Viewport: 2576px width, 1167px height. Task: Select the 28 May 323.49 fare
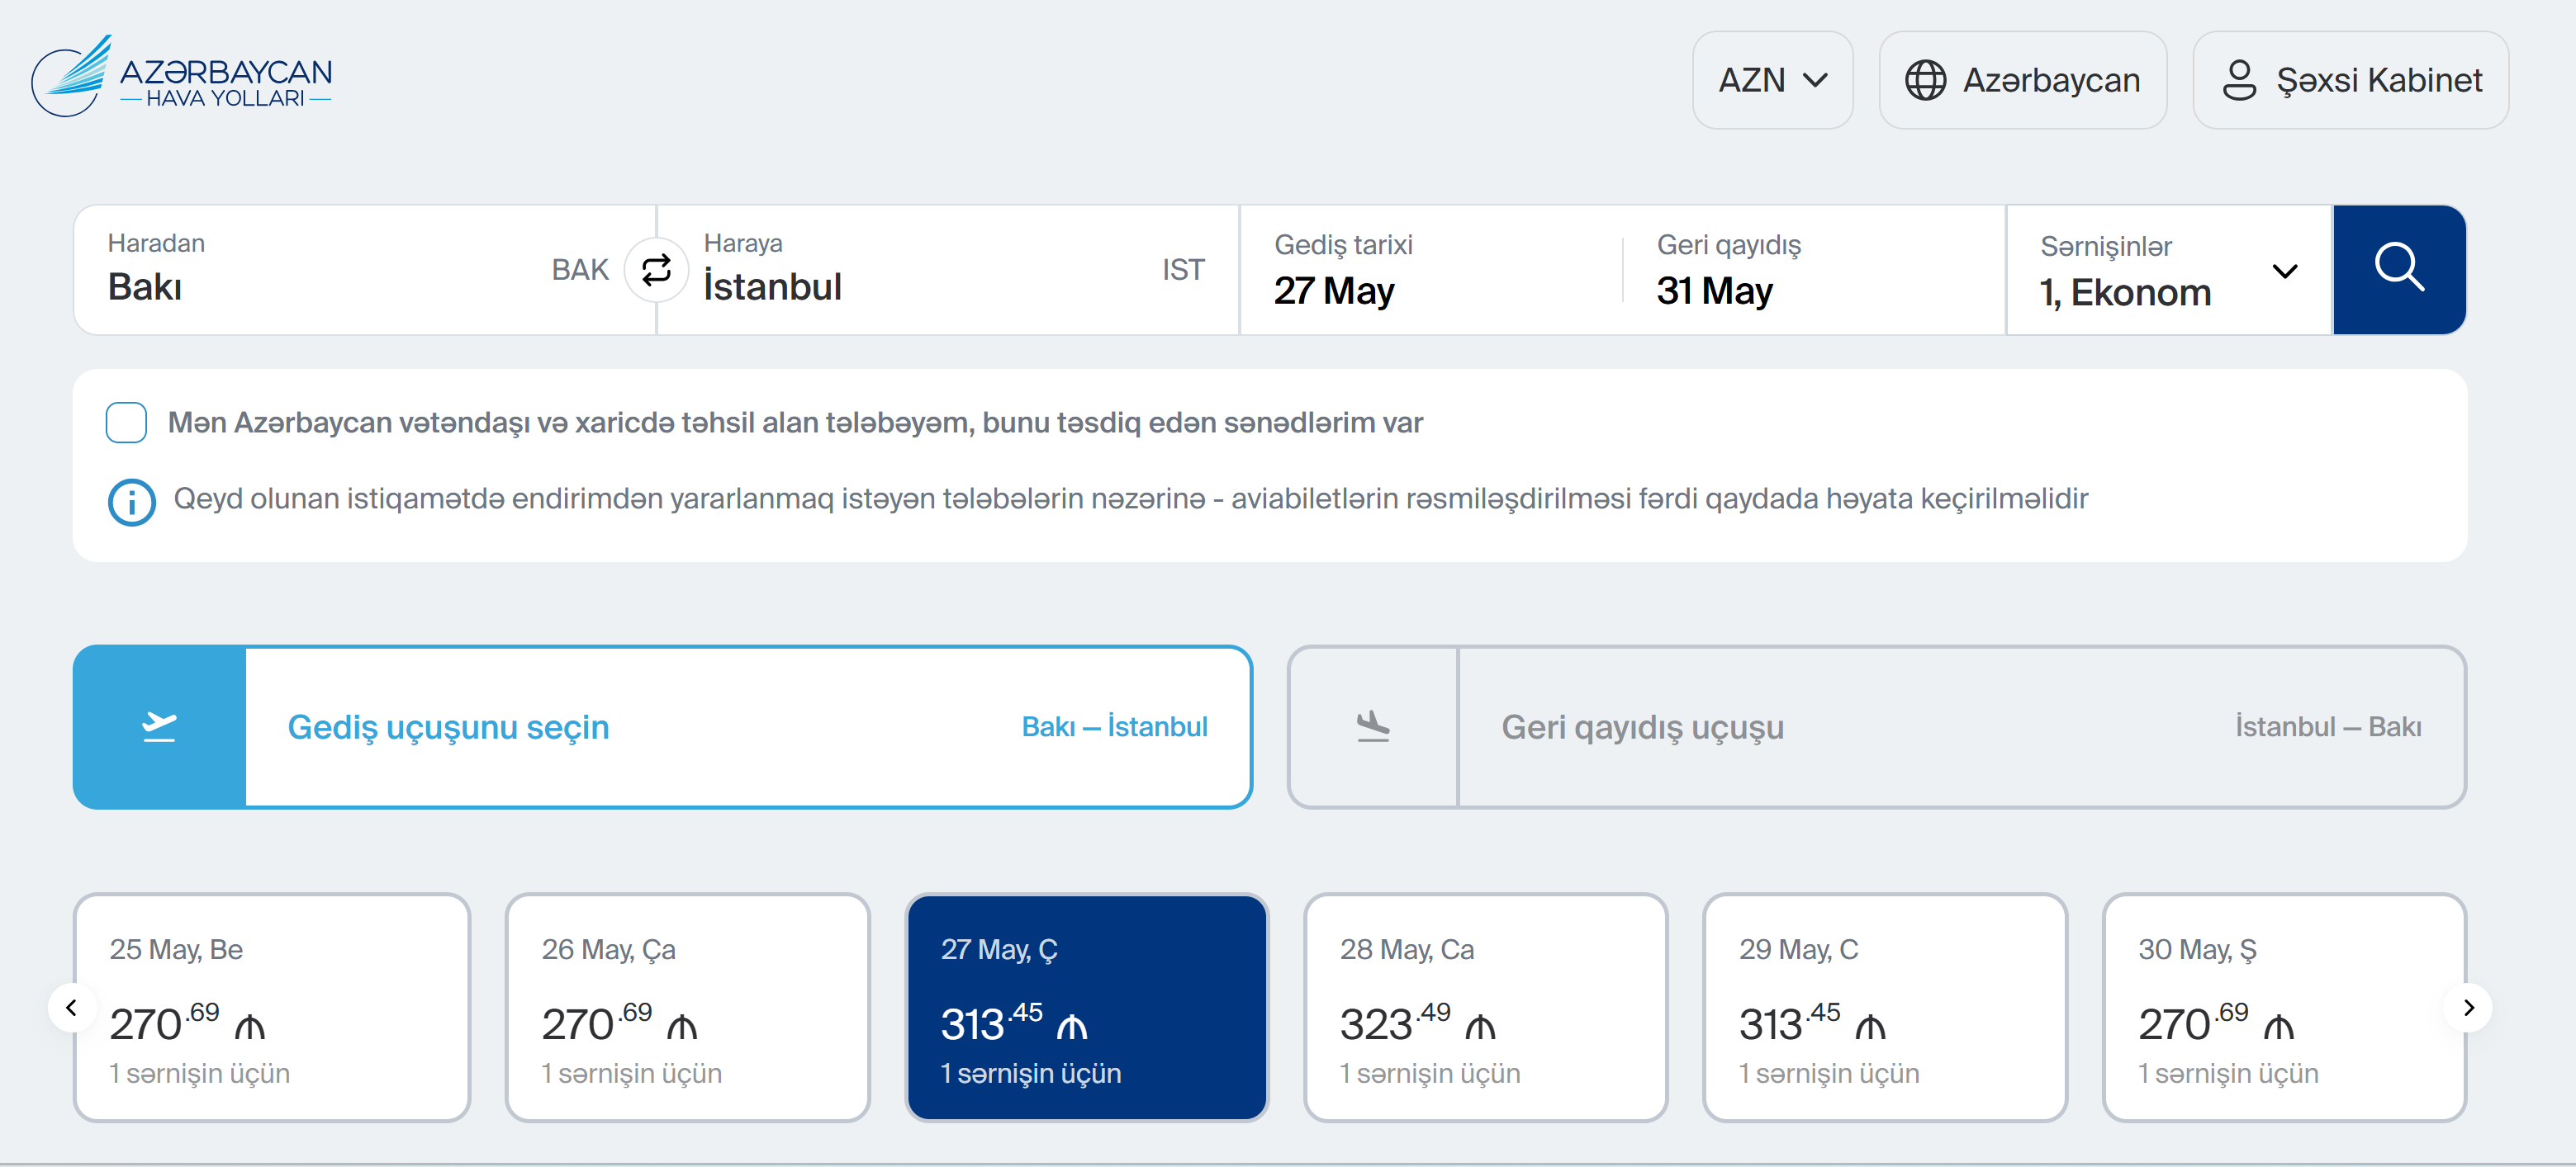pyautogui.click(x=1485, y=1007)
